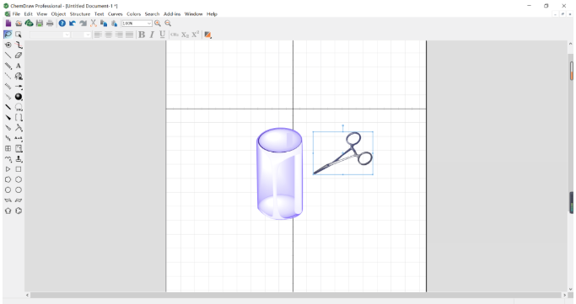Open the Object menu
Screen dimensions: 576x304
[58, 14]
